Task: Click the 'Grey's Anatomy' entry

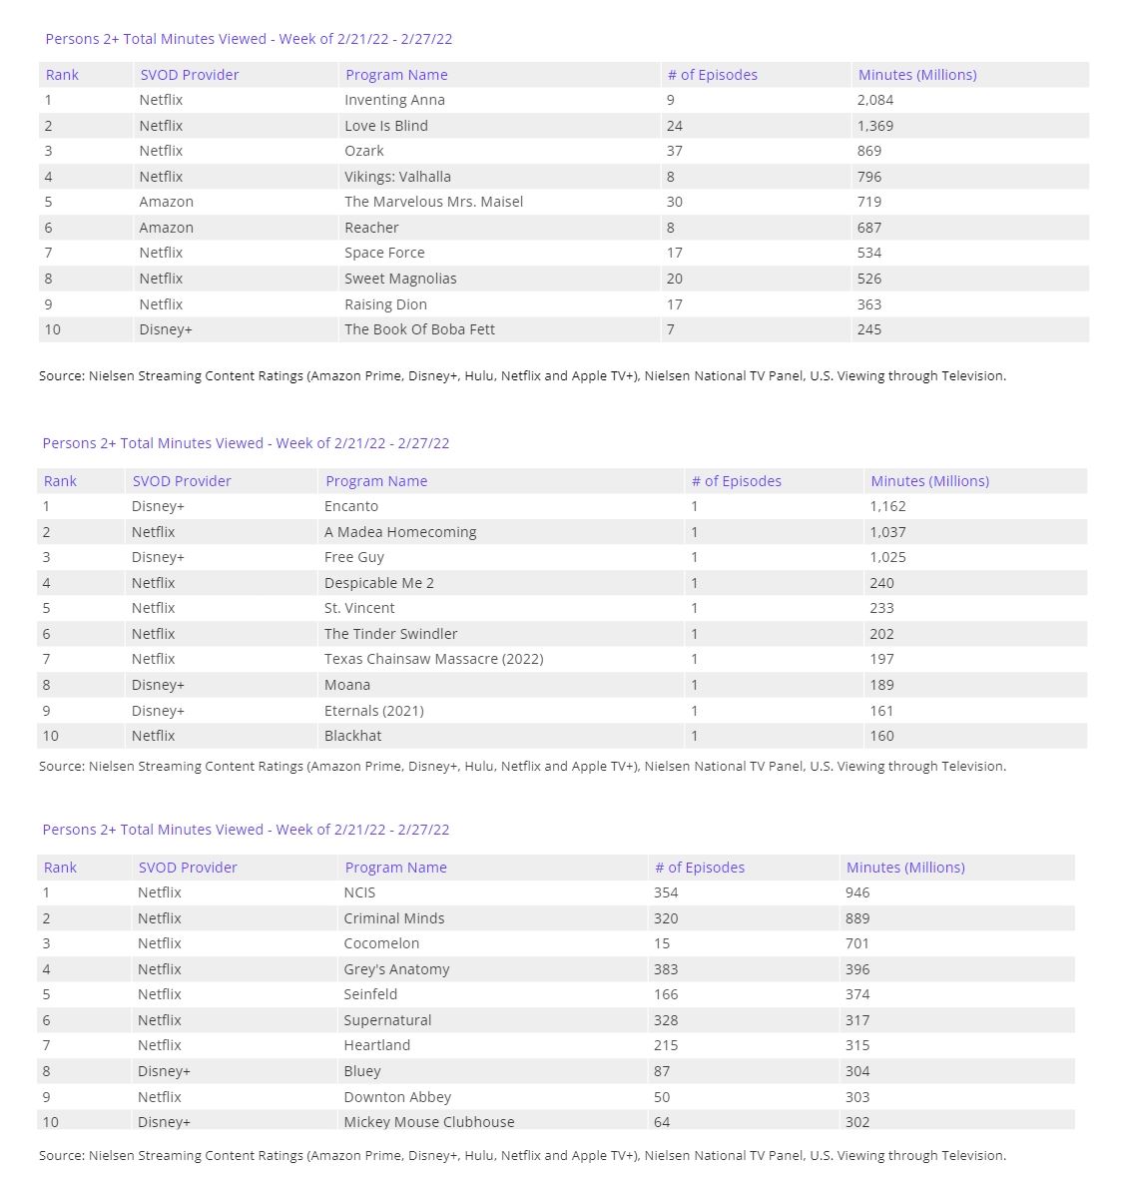Action: 396,969
